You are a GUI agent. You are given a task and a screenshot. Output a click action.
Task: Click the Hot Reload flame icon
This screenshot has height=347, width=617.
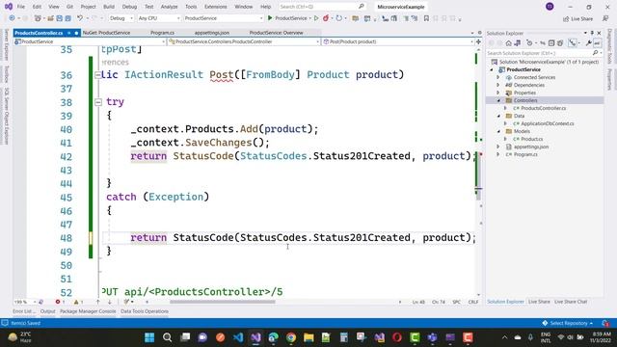click(326, 18)
